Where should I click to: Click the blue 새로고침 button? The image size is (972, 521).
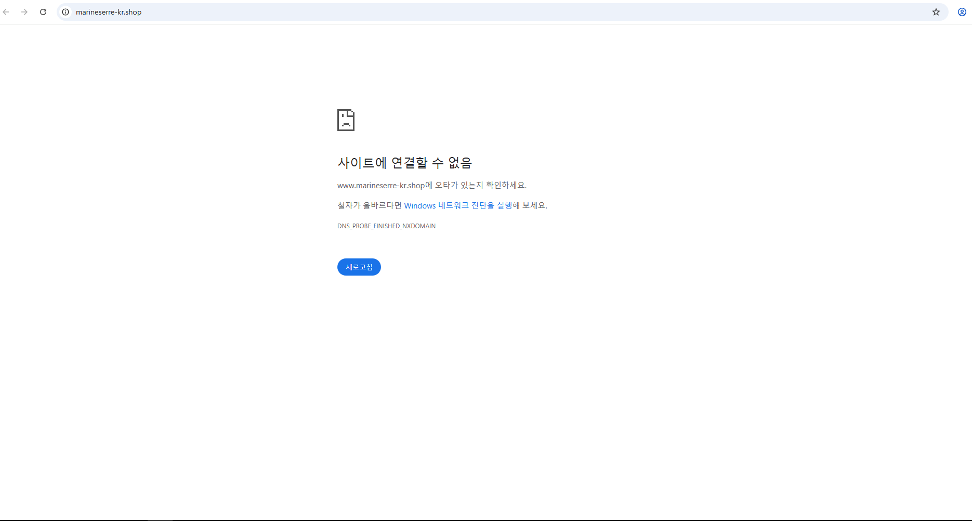[x=359, y=267]
